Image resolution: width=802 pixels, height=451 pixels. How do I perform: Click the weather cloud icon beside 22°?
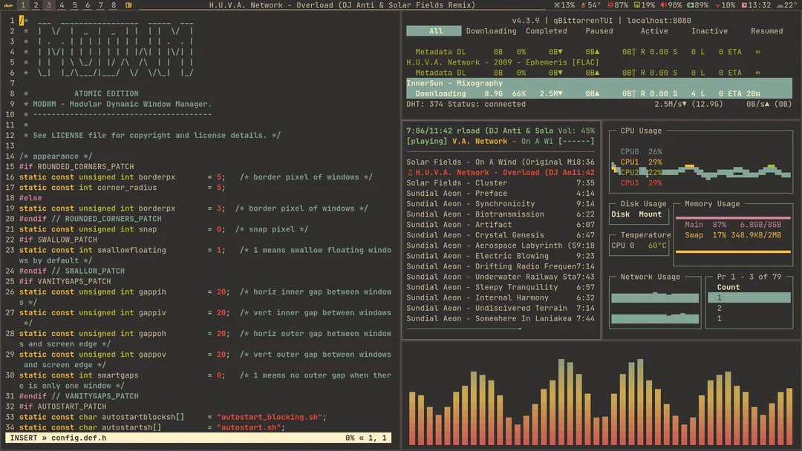(779, 4)
